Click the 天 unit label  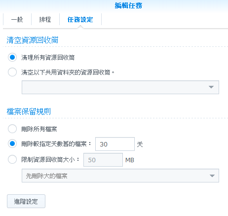pyautogui.click(x=140, y=144)
